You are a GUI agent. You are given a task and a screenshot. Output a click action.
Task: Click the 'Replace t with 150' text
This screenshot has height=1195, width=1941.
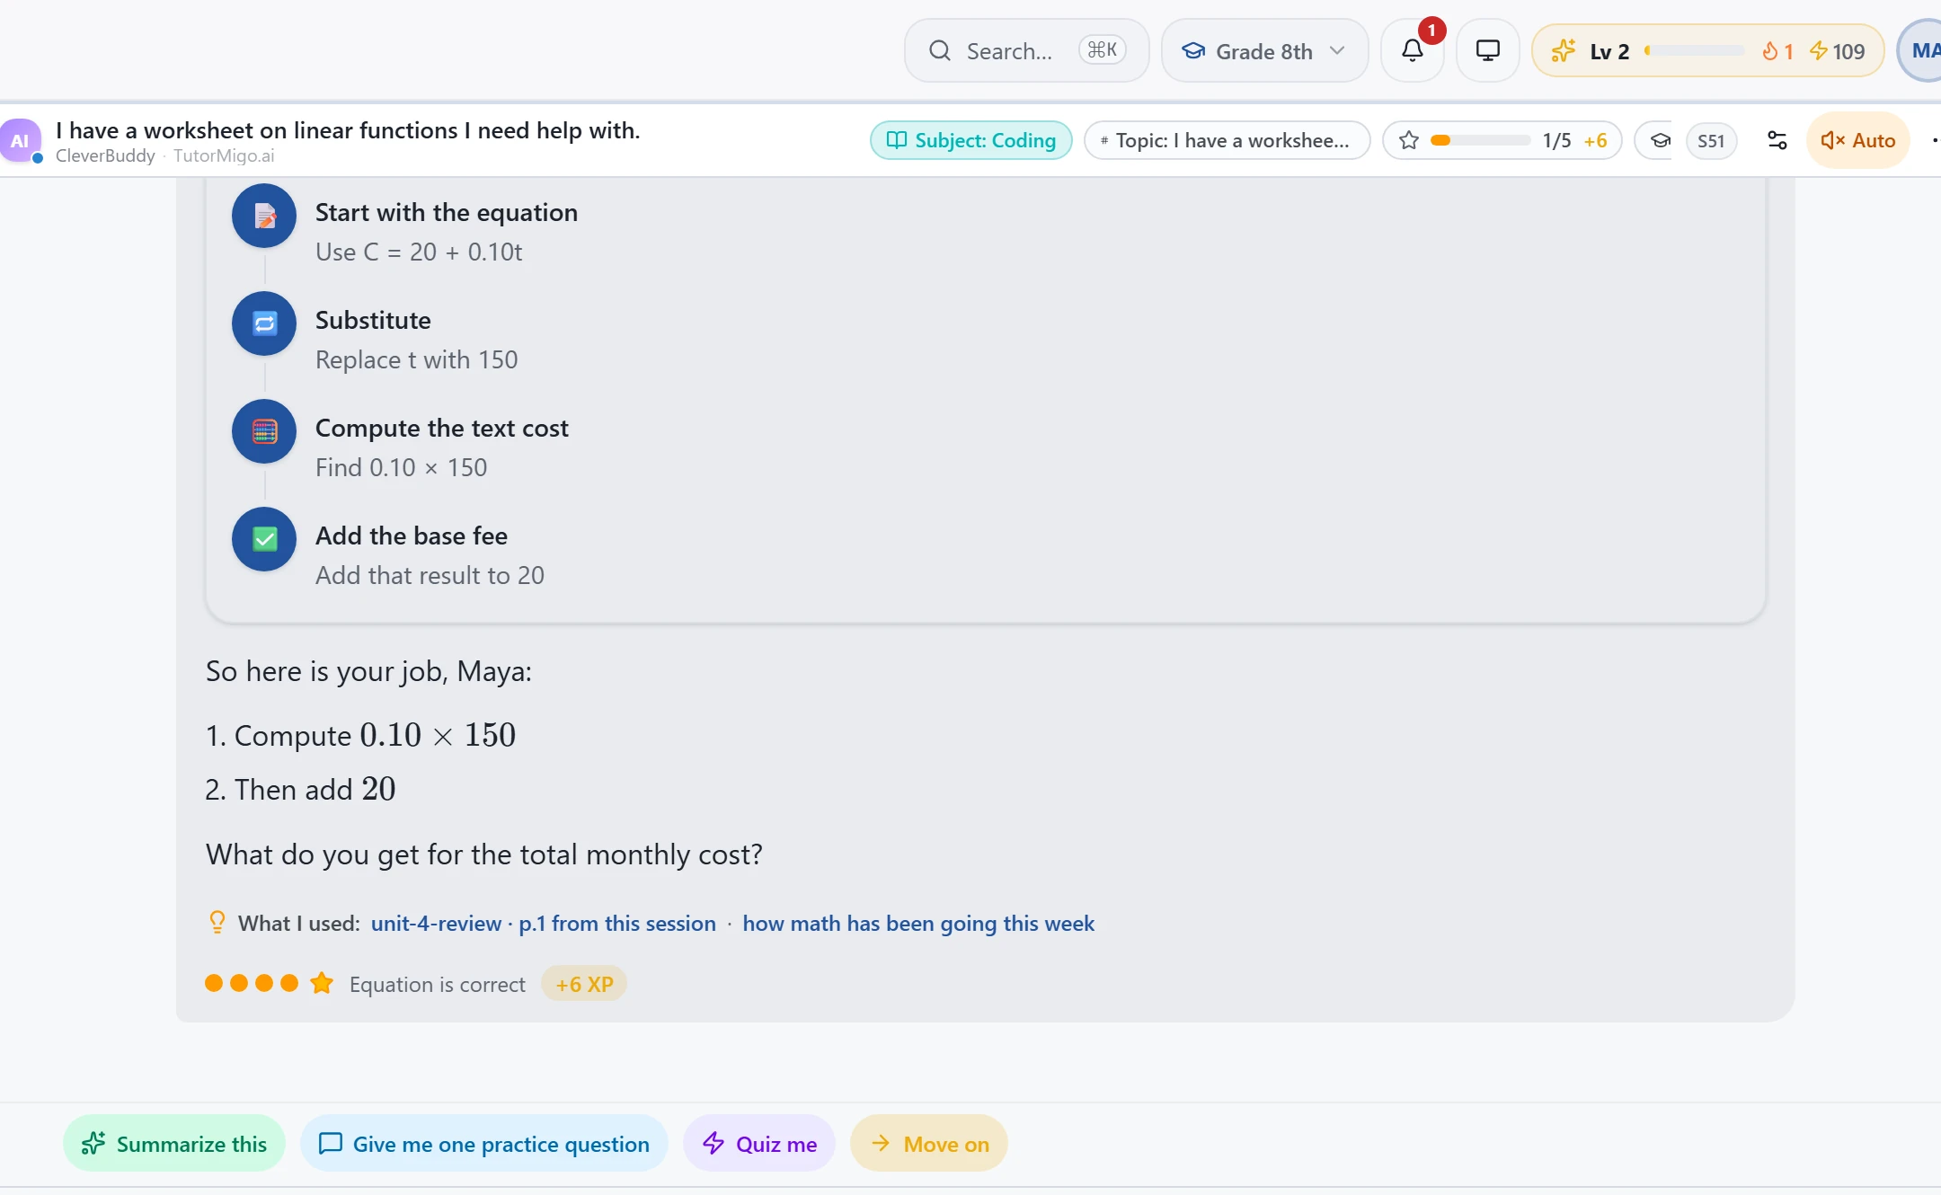coord(416,359)
